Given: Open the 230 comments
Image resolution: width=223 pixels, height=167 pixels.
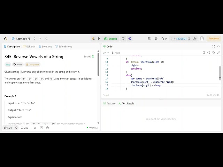Looking at the screenshot, I should coord(24,128).
